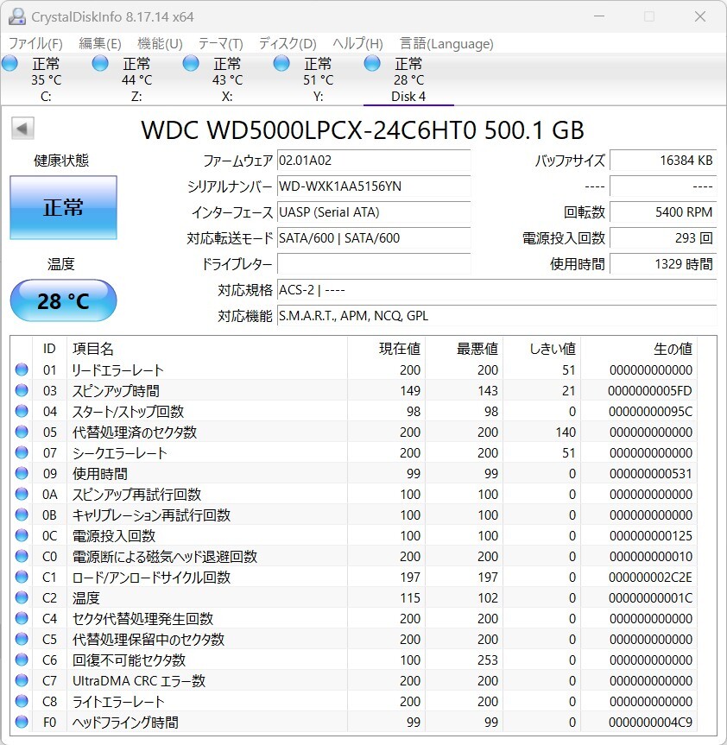Click the blue orb in row F0 ヘッドフライング時間
727x745 pixels.
tap(22, 722)
